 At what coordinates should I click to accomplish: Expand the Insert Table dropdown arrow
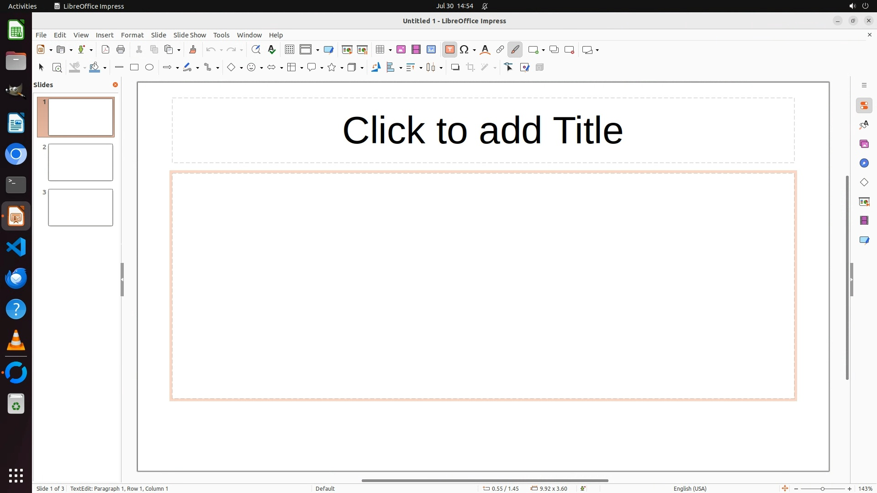tap(391, 50)
